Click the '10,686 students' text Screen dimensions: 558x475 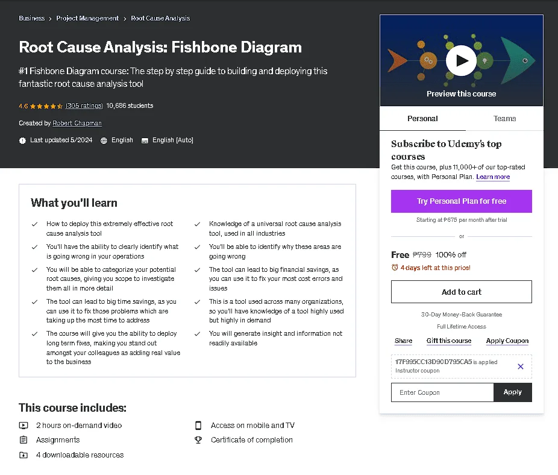pyautogui.click(x=130, y=105)
